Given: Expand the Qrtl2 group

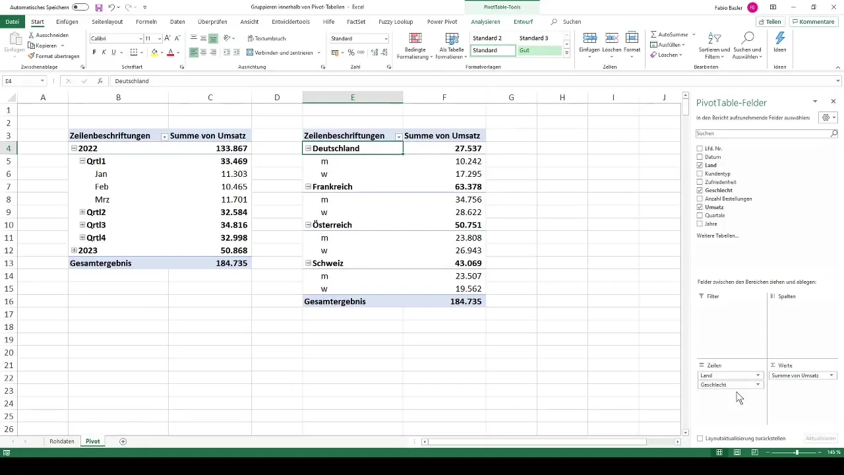Looking at the screenshot, I should [x=82, y=212].
